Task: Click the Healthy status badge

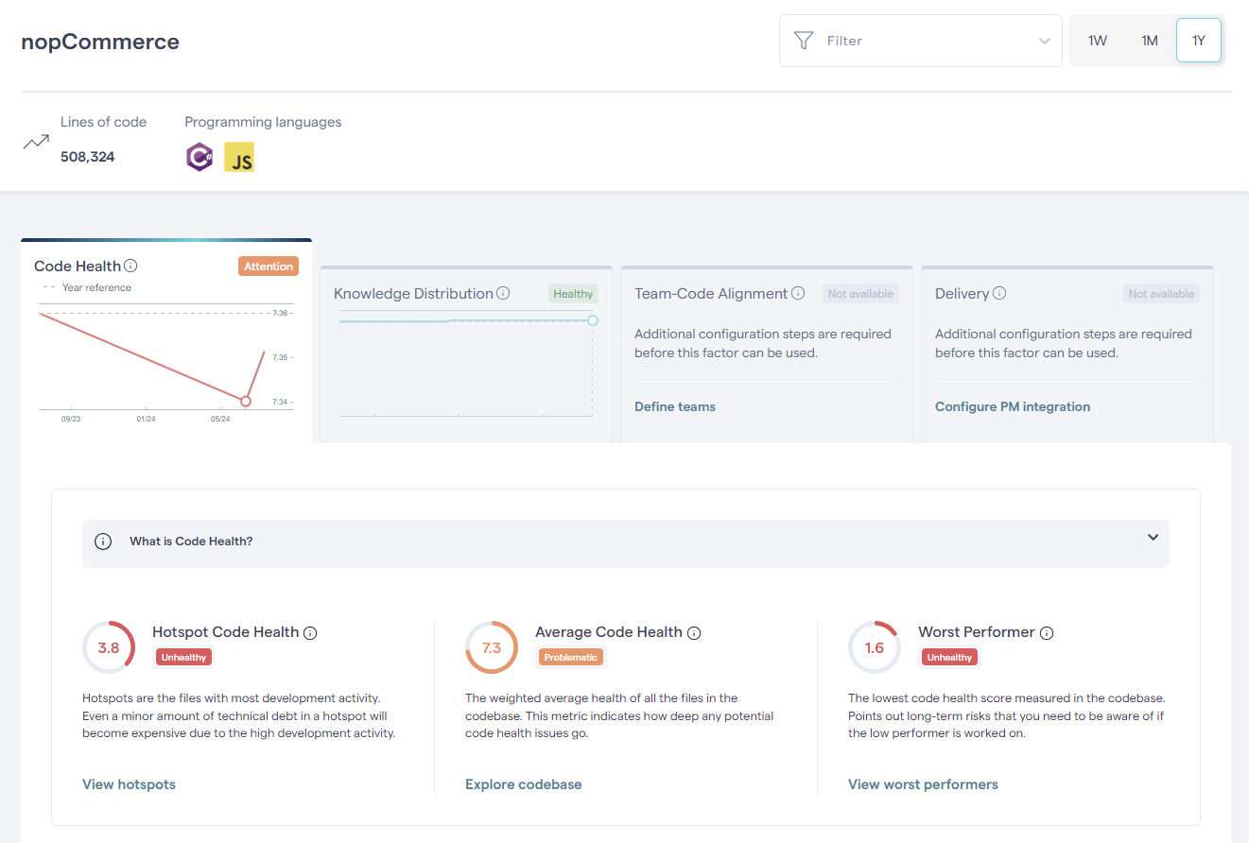Action: 573,294
